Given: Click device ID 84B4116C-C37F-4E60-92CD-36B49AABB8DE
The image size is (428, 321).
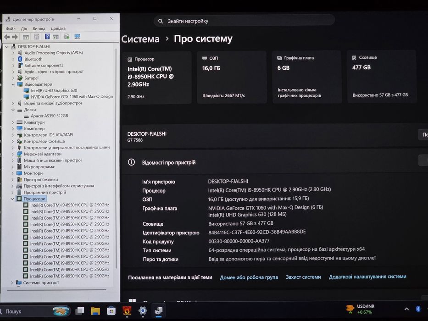Looking at the screenshot, I should [x=257, y=232].
